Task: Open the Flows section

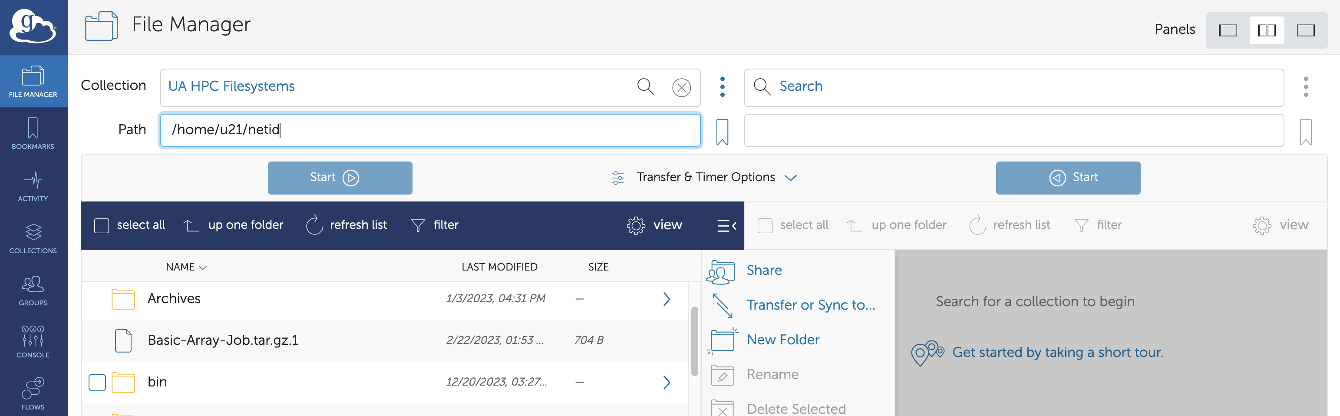Action: coord(33,394)
